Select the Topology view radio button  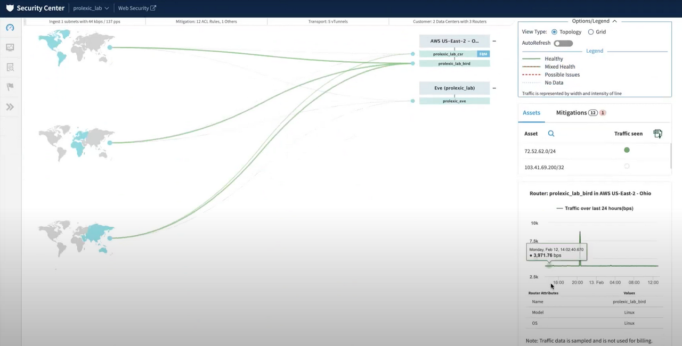(554, 32)
